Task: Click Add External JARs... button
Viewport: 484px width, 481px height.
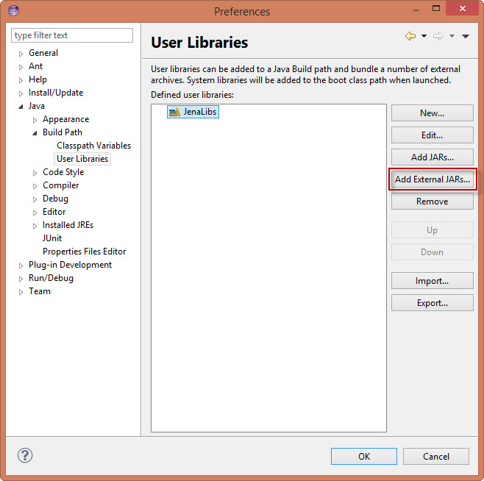Action: click(433, 179)
